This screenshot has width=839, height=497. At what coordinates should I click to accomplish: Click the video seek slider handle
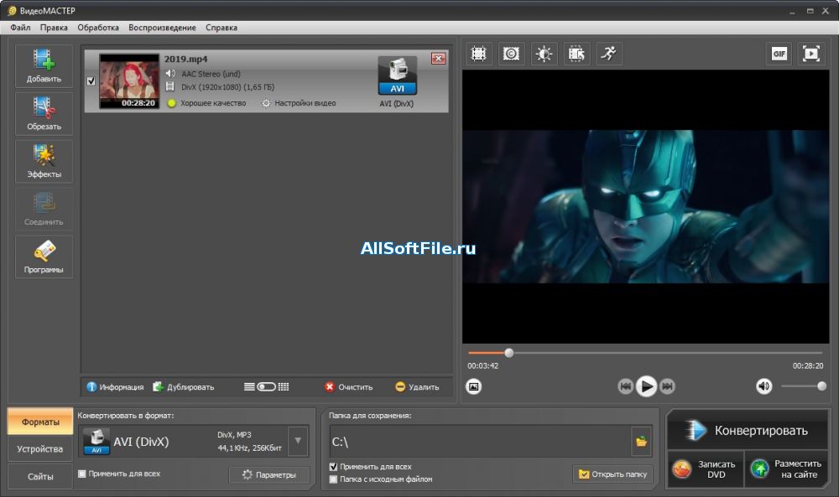pos(509,353)
